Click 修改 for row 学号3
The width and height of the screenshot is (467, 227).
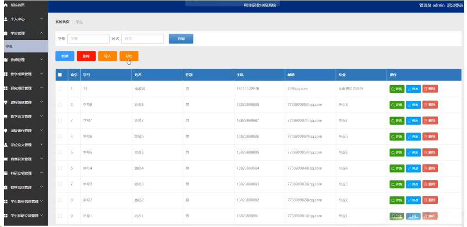coord(413,184)
